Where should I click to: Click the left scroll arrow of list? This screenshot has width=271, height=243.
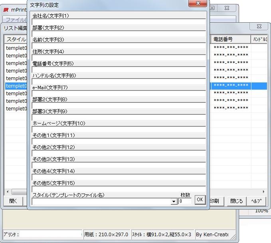(x=7, y=192)
